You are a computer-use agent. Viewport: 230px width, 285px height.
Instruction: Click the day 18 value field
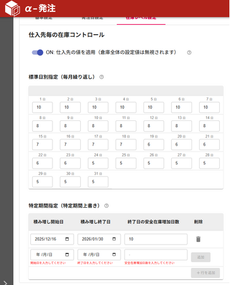tap(126, 144)
